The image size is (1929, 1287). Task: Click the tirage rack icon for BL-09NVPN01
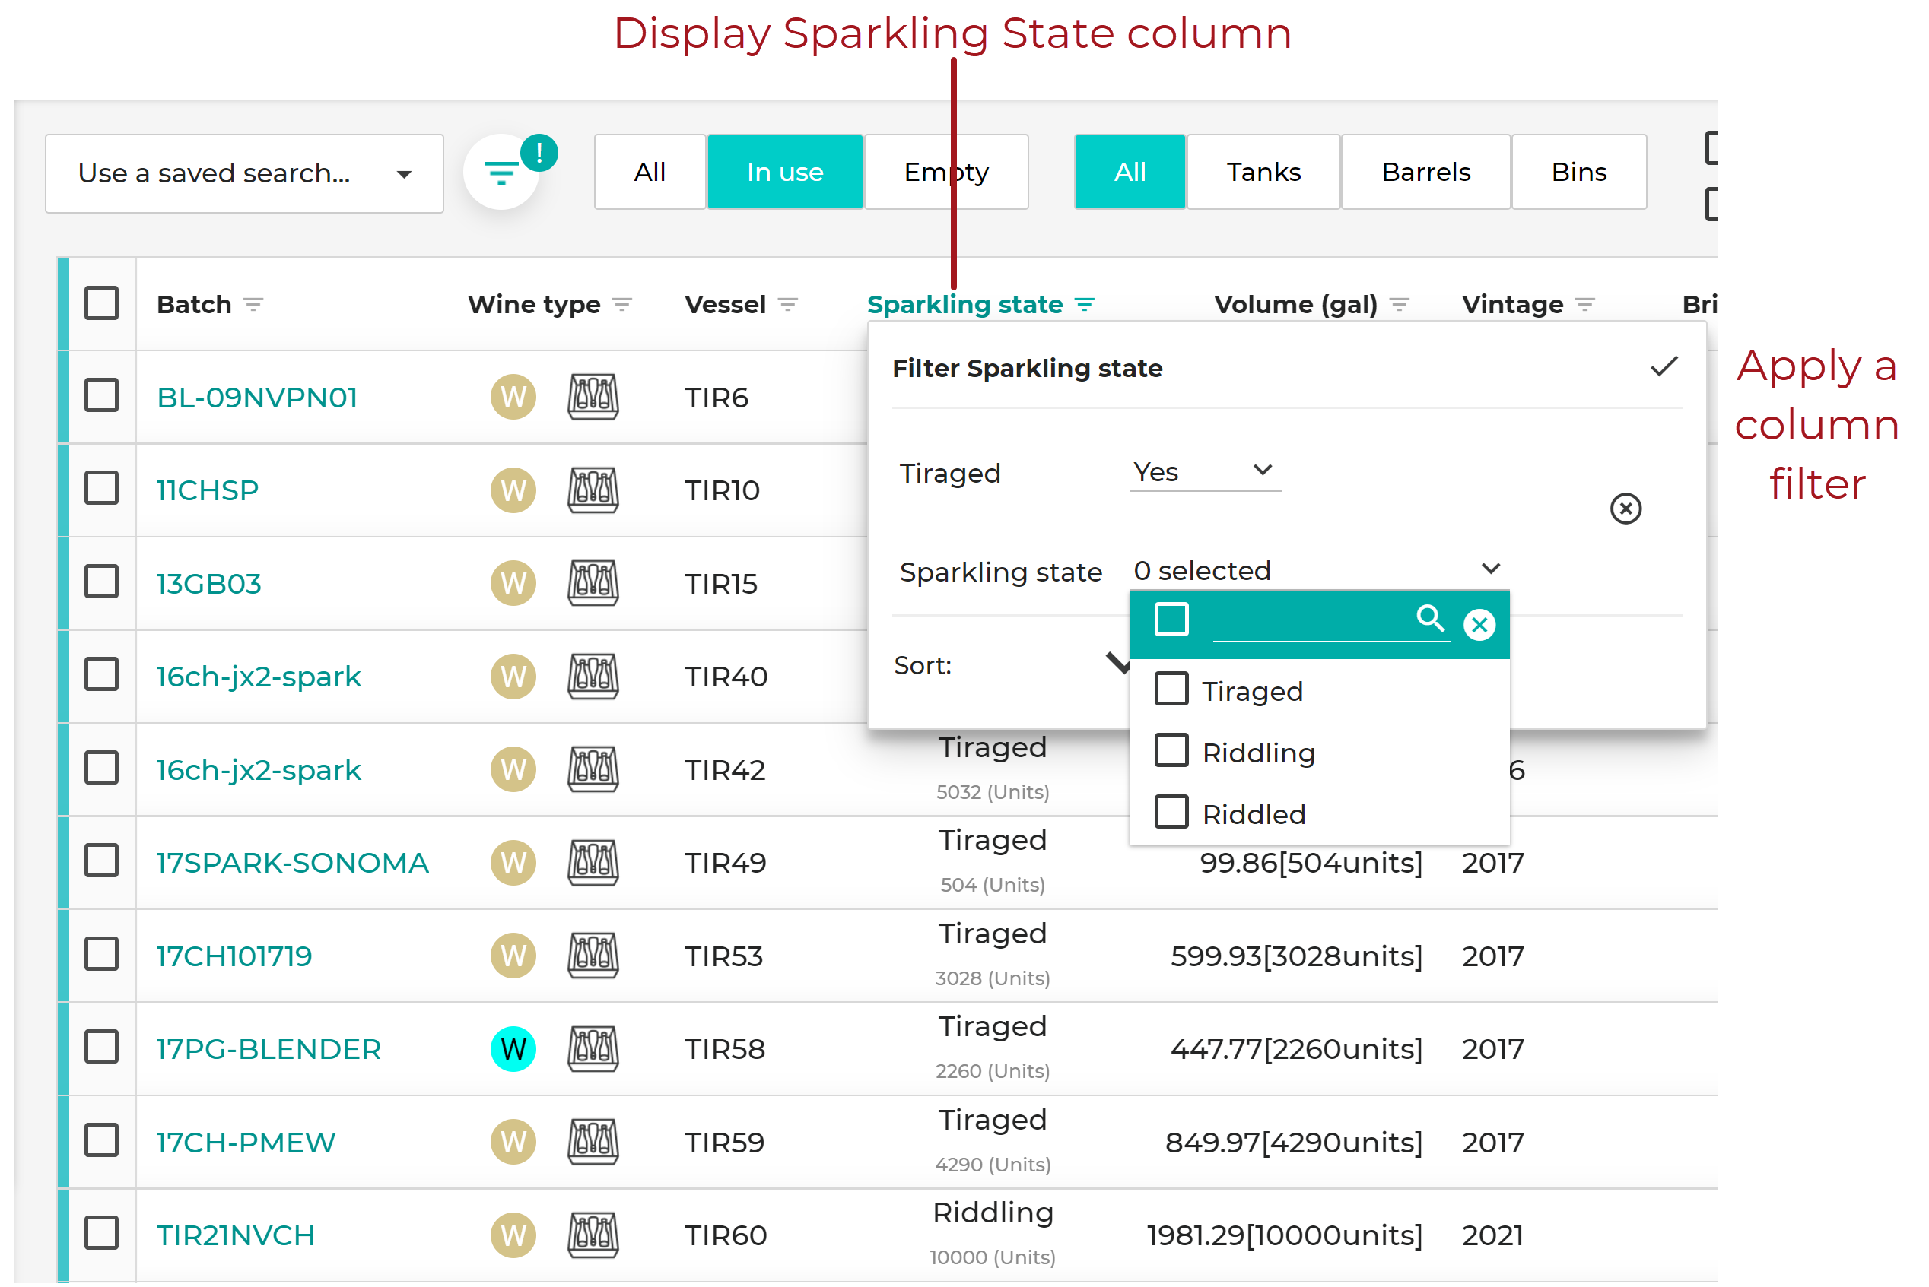click(593, 398)
